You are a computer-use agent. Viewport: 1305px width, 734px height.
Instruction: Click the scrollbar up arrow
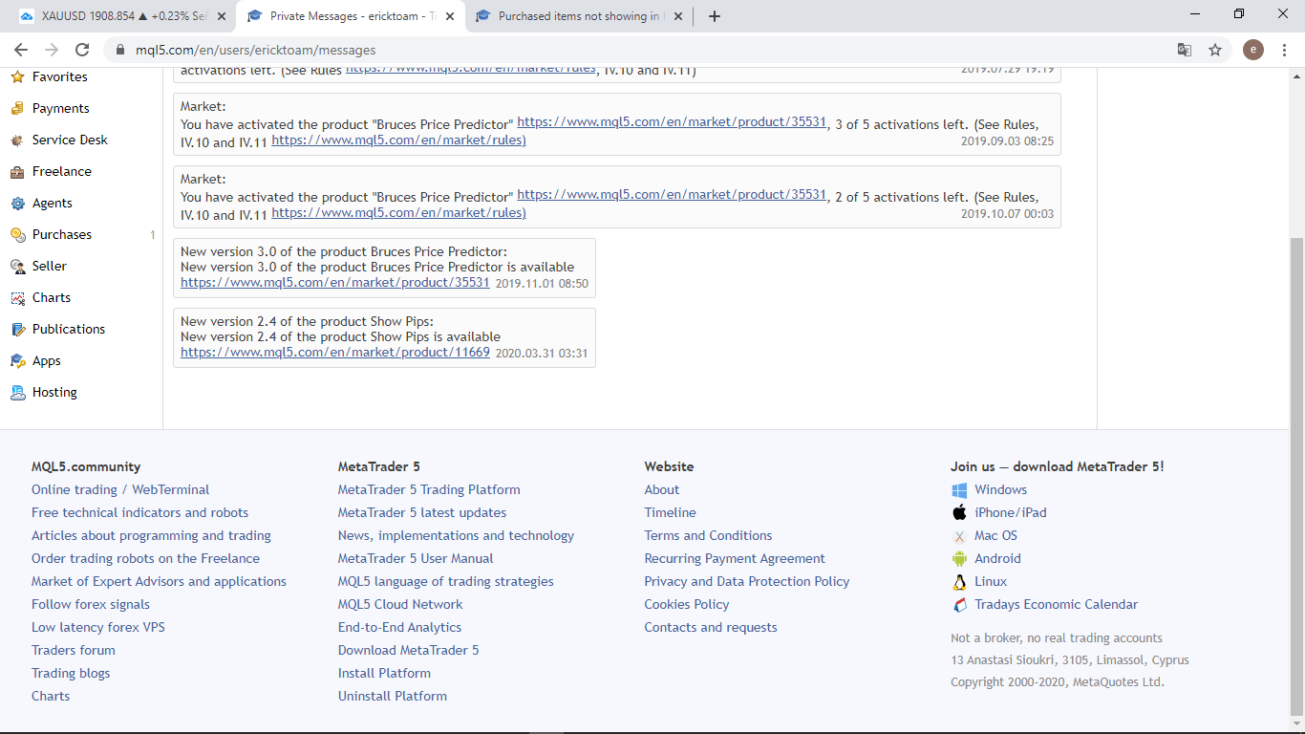pyautogui.click(x=1296, y=75)
